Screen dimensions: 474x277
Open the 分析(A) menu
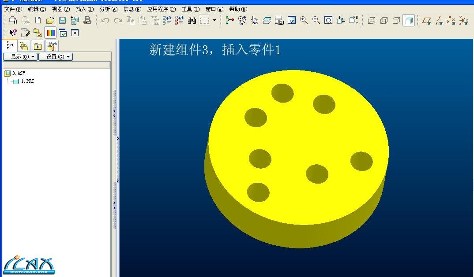tap(109, 9)
